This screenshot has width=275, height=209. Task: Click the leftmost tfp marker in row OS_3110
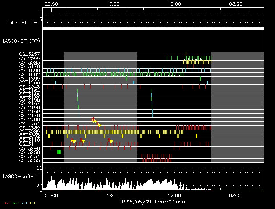coord(73,140)
